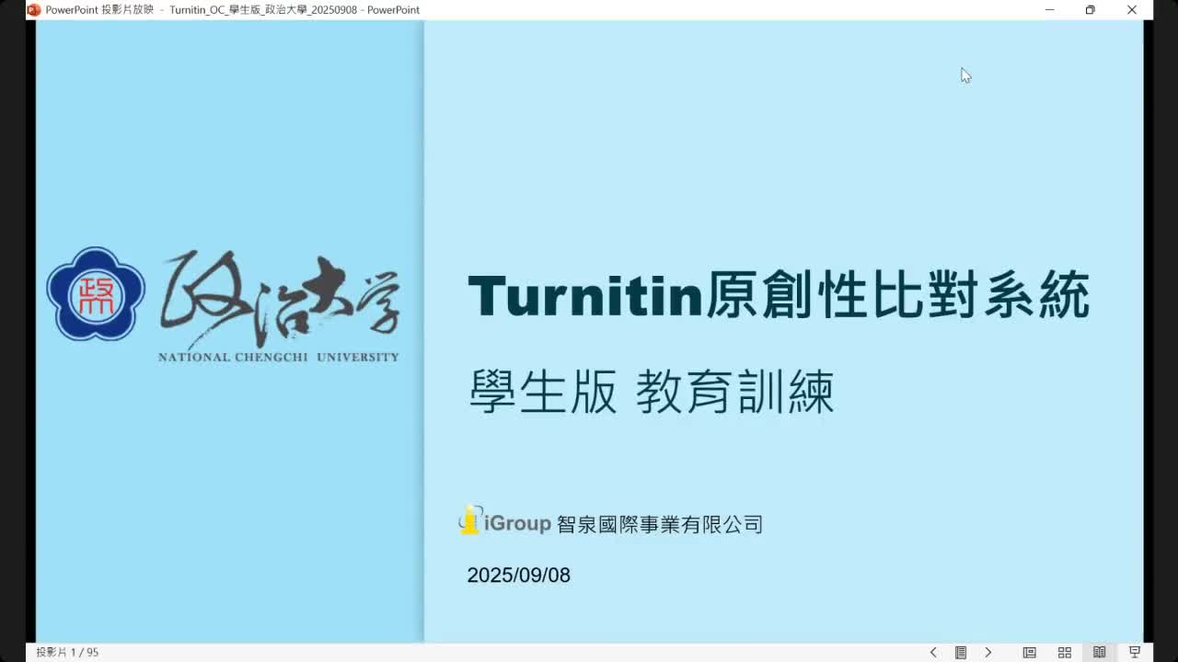Screen dimensions: 1178x662
Task: Start Slide Show from the status bar icon
Action: [1135, 653]
